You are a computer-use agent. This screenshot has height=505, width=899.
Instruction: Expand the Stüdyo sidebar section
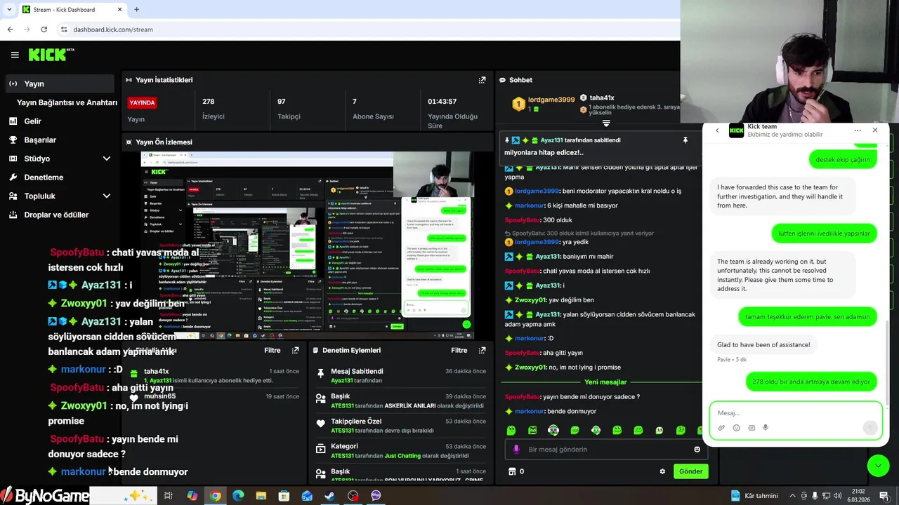click(x=107, y=159)
